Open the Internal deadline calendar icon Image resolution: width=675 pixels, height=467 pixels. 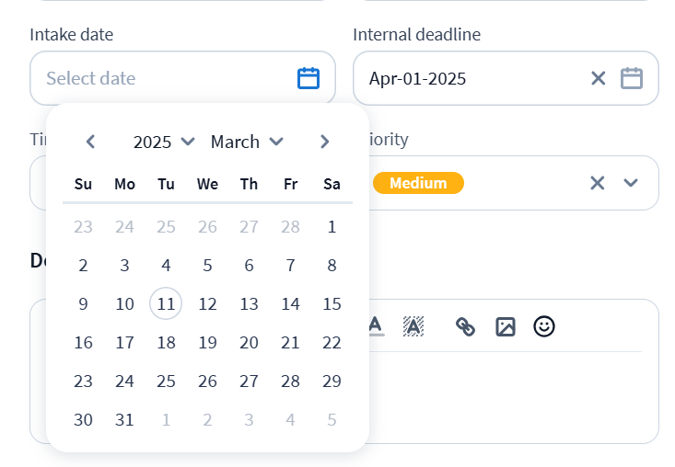(631, 78)
